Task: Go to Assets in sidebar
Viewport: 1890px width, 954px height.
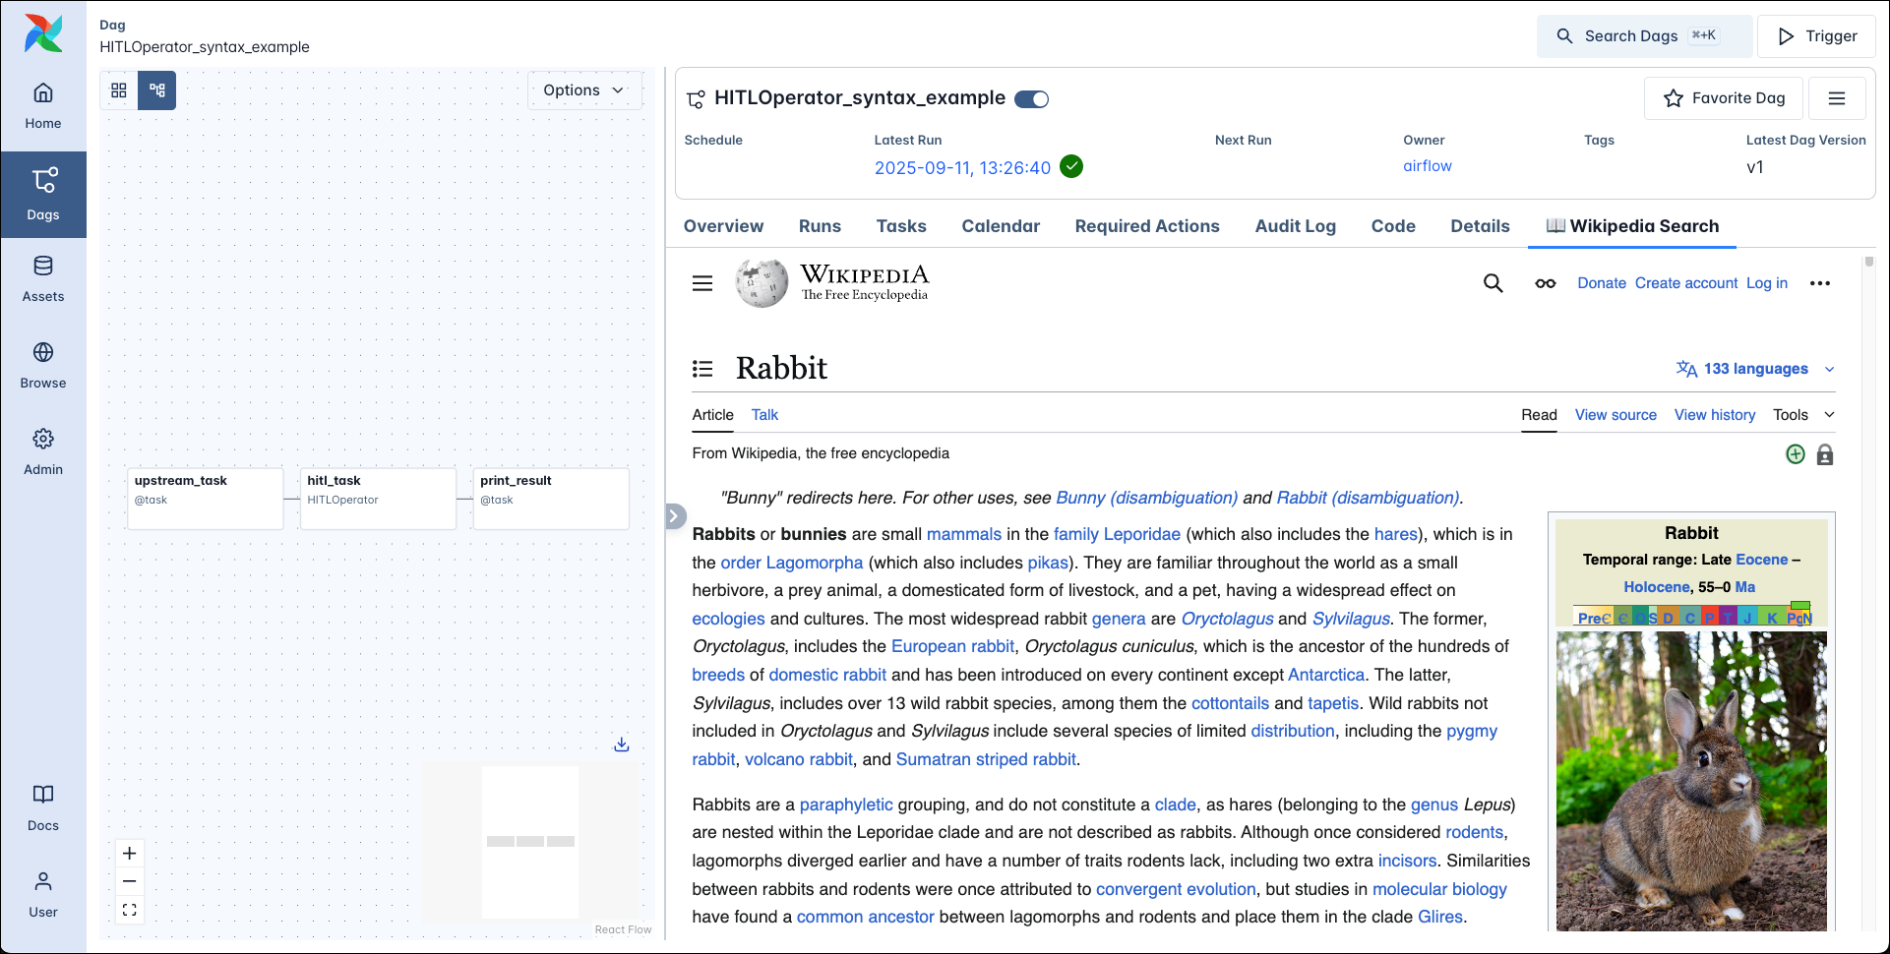Action: coord(43,278)
